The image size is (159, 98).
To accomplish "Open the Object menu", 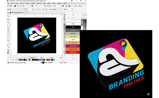I will click(27, 3).
